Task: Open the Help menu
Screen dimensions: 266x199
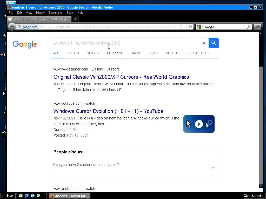Action: [x=80, y=13]
